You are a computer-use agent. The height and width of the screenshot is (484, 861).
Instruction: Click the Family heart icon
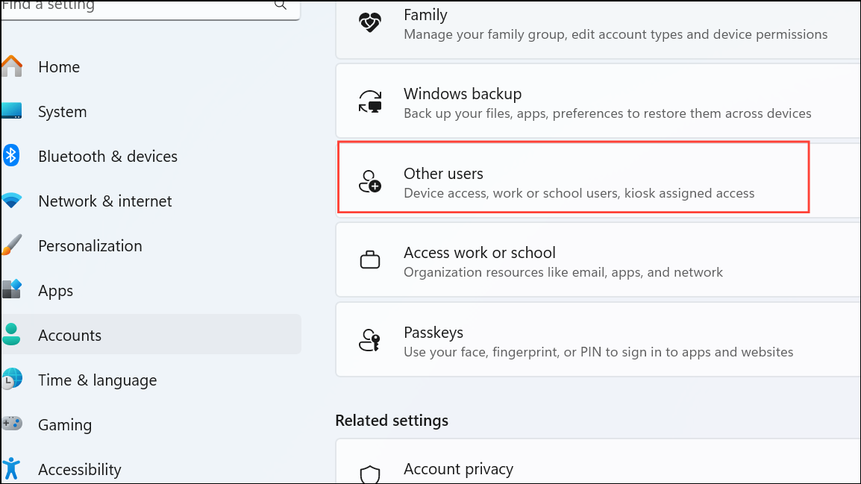click(x=369, y=22)
